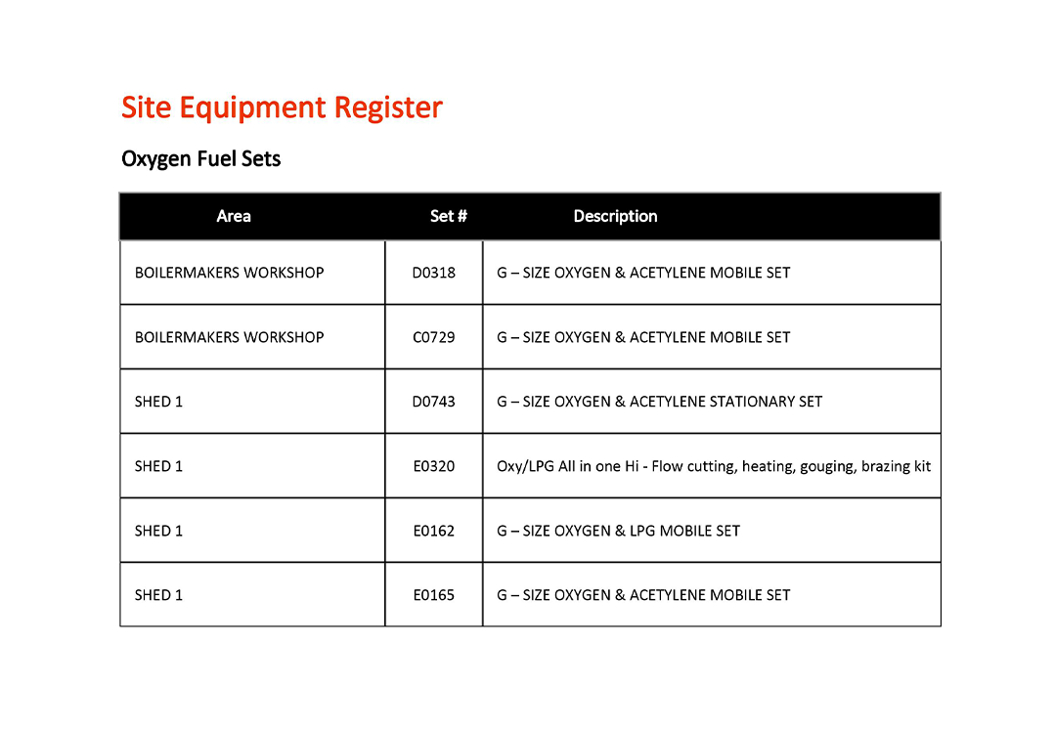
Task: Select the Oxy/LPG All in one description
Action: pyautogui.click(x=712, y=466)
